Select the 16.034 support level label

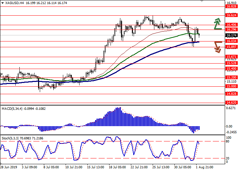(231, 41)
